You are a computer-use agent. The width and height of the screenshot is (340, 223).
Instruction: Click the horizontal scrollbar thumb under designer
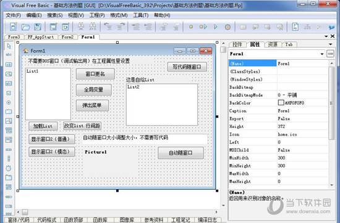[25, 212]
